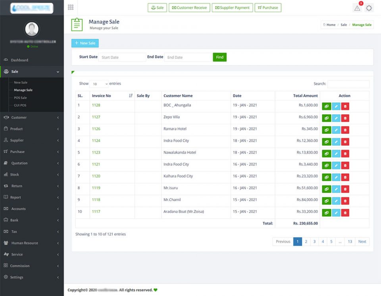Viewport: 381px width, 296px height.
Task: Click blue edit pencil icon for invoice 1127
Action: click(336, 118)
